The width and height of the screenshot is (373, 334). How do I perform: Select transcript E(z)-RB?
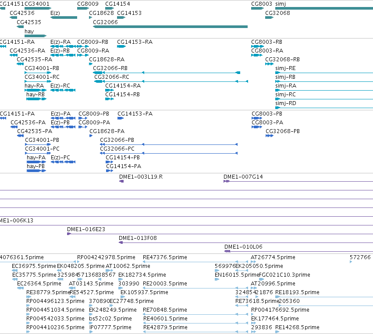point(60,51)
